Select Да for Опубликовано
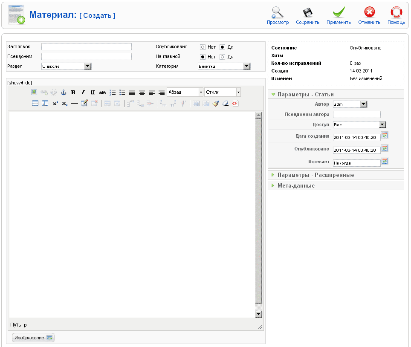The image size is (411, 347). click(222, 47)
